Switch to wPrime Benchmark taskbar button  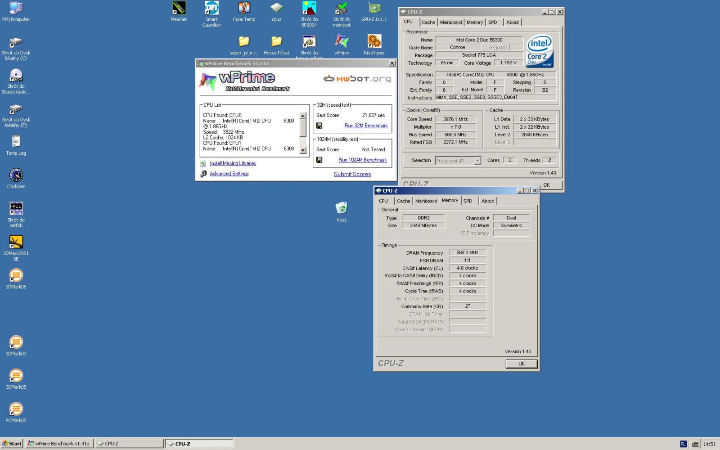pos(59,444)
